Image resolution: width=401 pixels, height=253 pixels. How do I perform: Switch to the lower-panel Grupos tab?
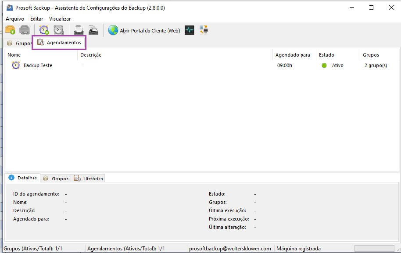55,178
